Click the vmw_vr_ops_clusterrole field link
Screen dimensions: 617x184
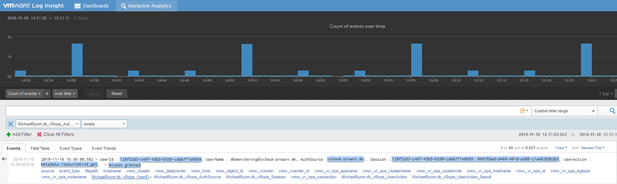(439, 171)
